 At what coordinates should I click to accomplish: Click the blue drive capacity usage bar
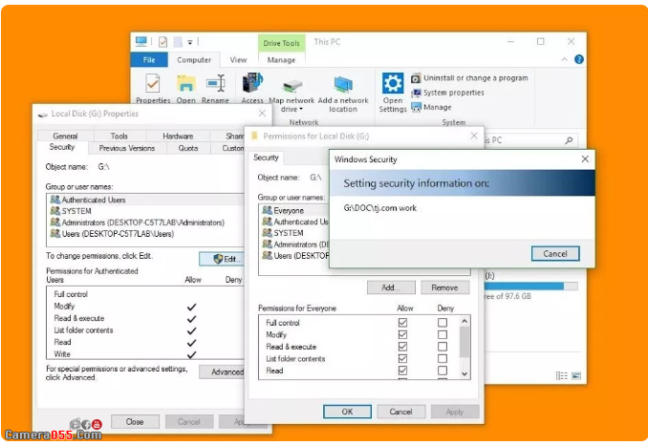click(530, 286)
